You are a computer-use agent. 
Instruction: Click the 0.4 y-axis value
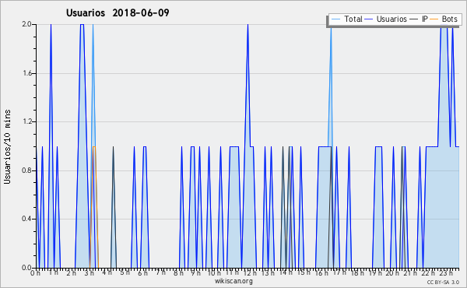point(27,219)
